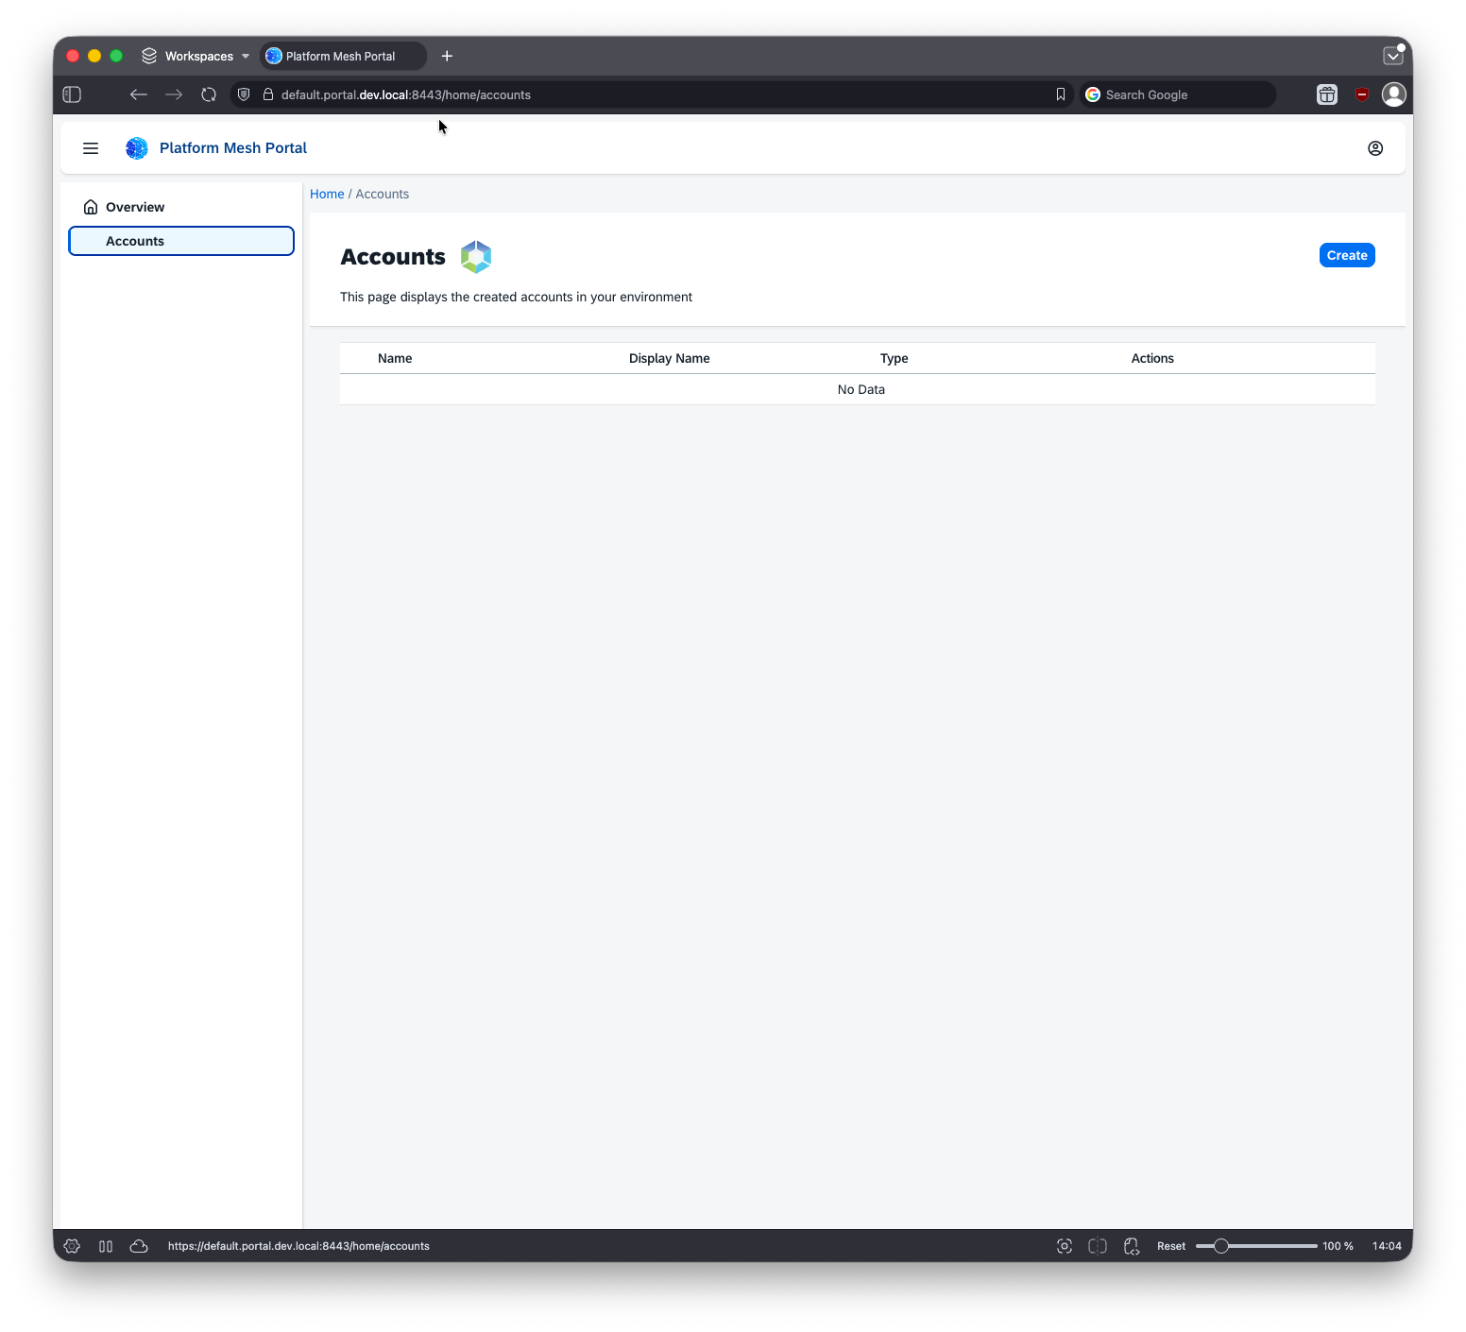Click the hexagon icon beside the Accounts heading
This screenshot has width=1466, height=1332.
point(475,256)
